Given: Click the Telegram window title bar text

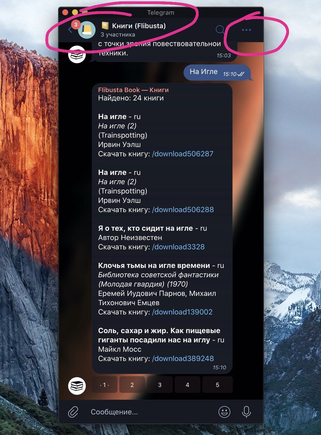Looking at the screenshot, I should [x=160, y=13].
